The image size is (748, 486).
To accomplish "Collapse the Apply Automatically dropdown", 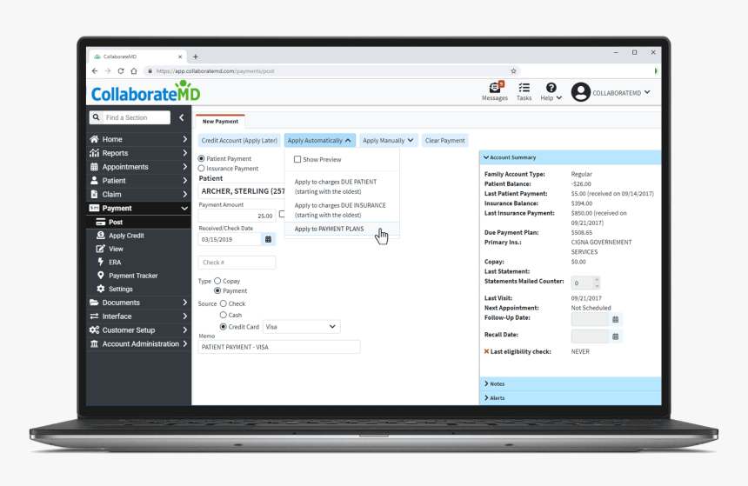I will [x=319, y=140].
